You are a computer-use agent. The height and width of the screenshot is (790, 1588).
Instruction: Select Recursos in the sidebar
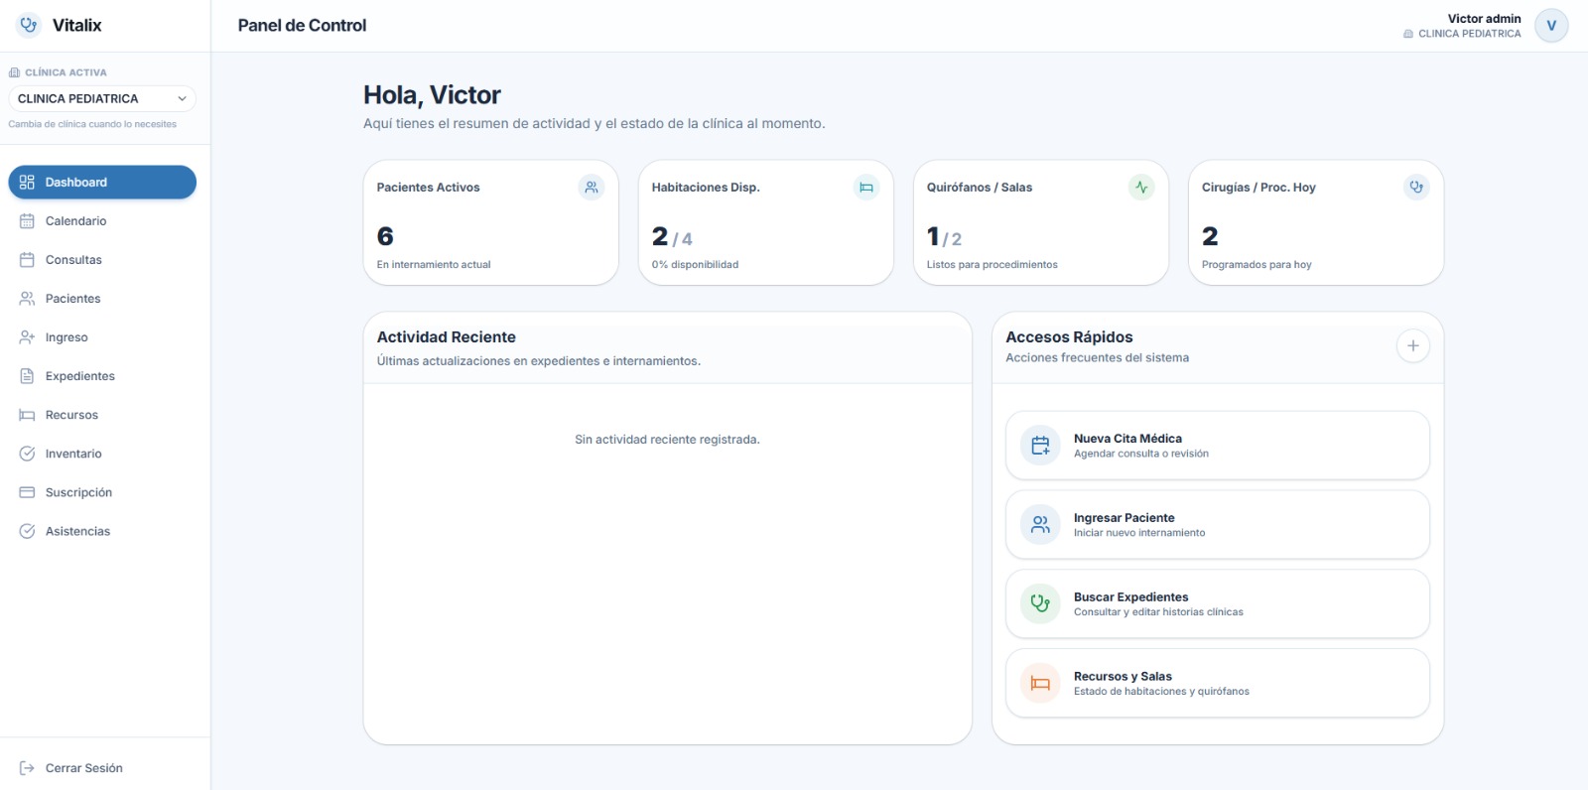102,415
